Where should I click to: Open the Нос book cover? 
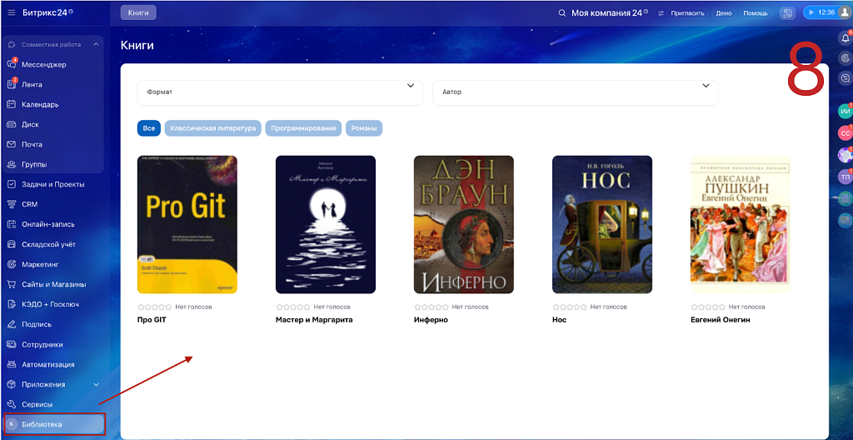(x=602, y=224)
